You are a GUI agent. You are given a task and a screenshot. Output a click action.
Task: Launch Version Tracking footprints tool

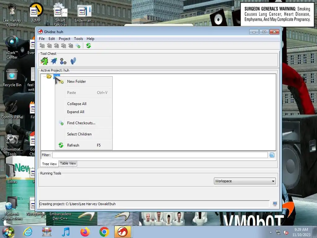pos(73,61)
